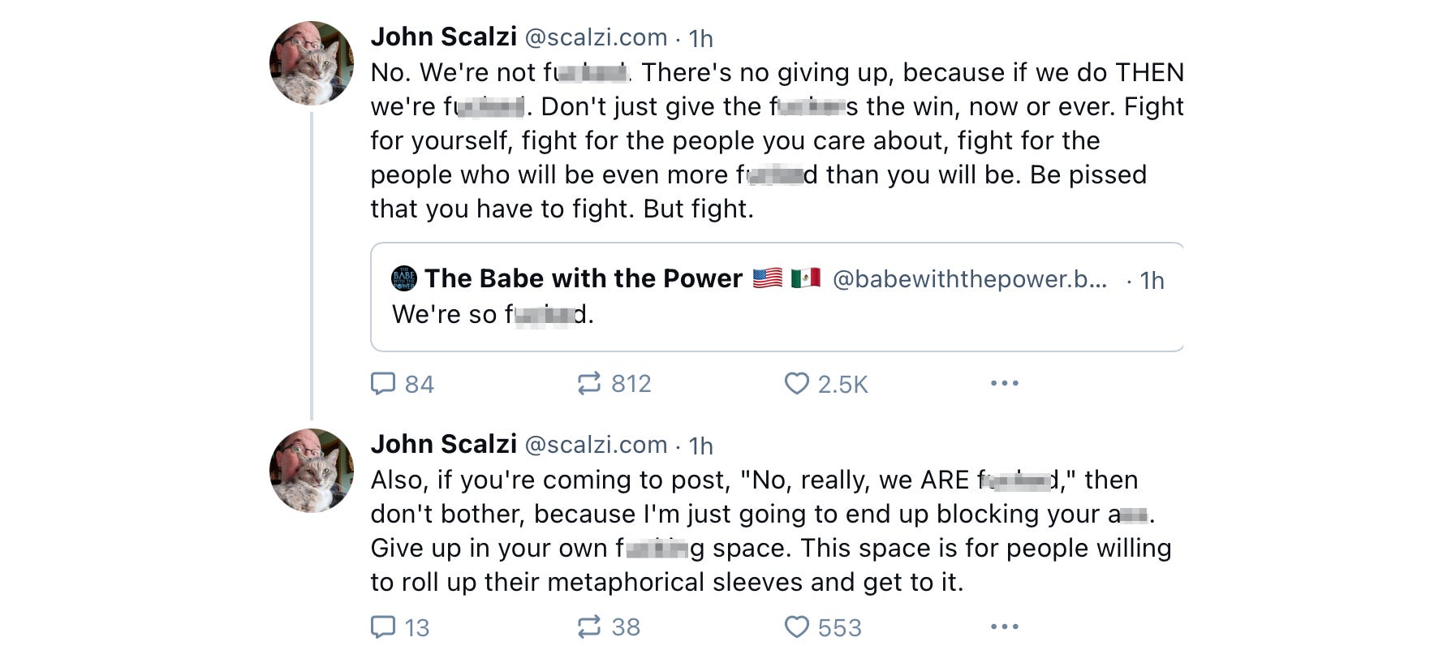Image resolution: width=1443 pixels, height=646 pixels.
Task: Click John Scalzi's avatar on the first post
Action: pos(312,63)
